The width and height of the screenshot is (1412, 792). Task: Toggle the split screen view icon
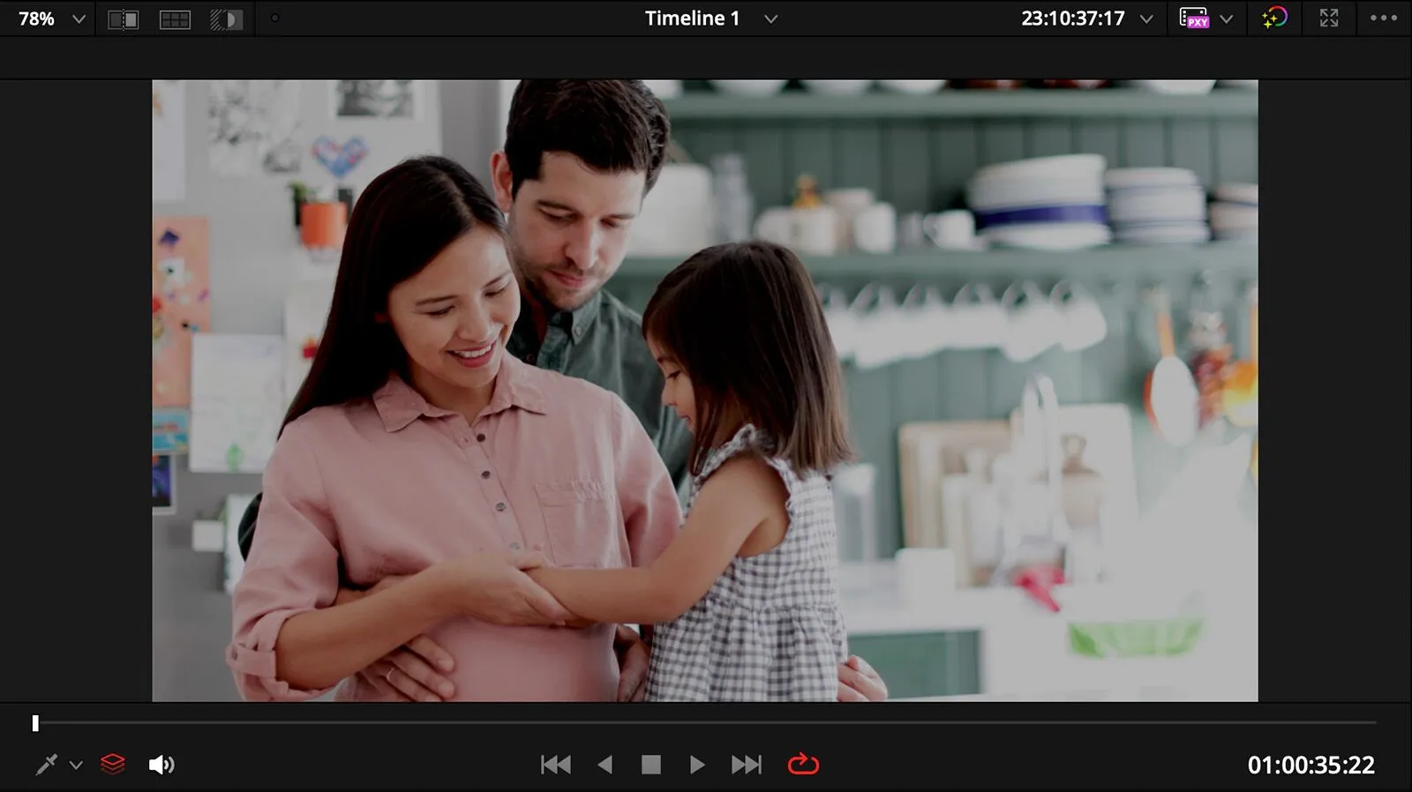(175, 19)
